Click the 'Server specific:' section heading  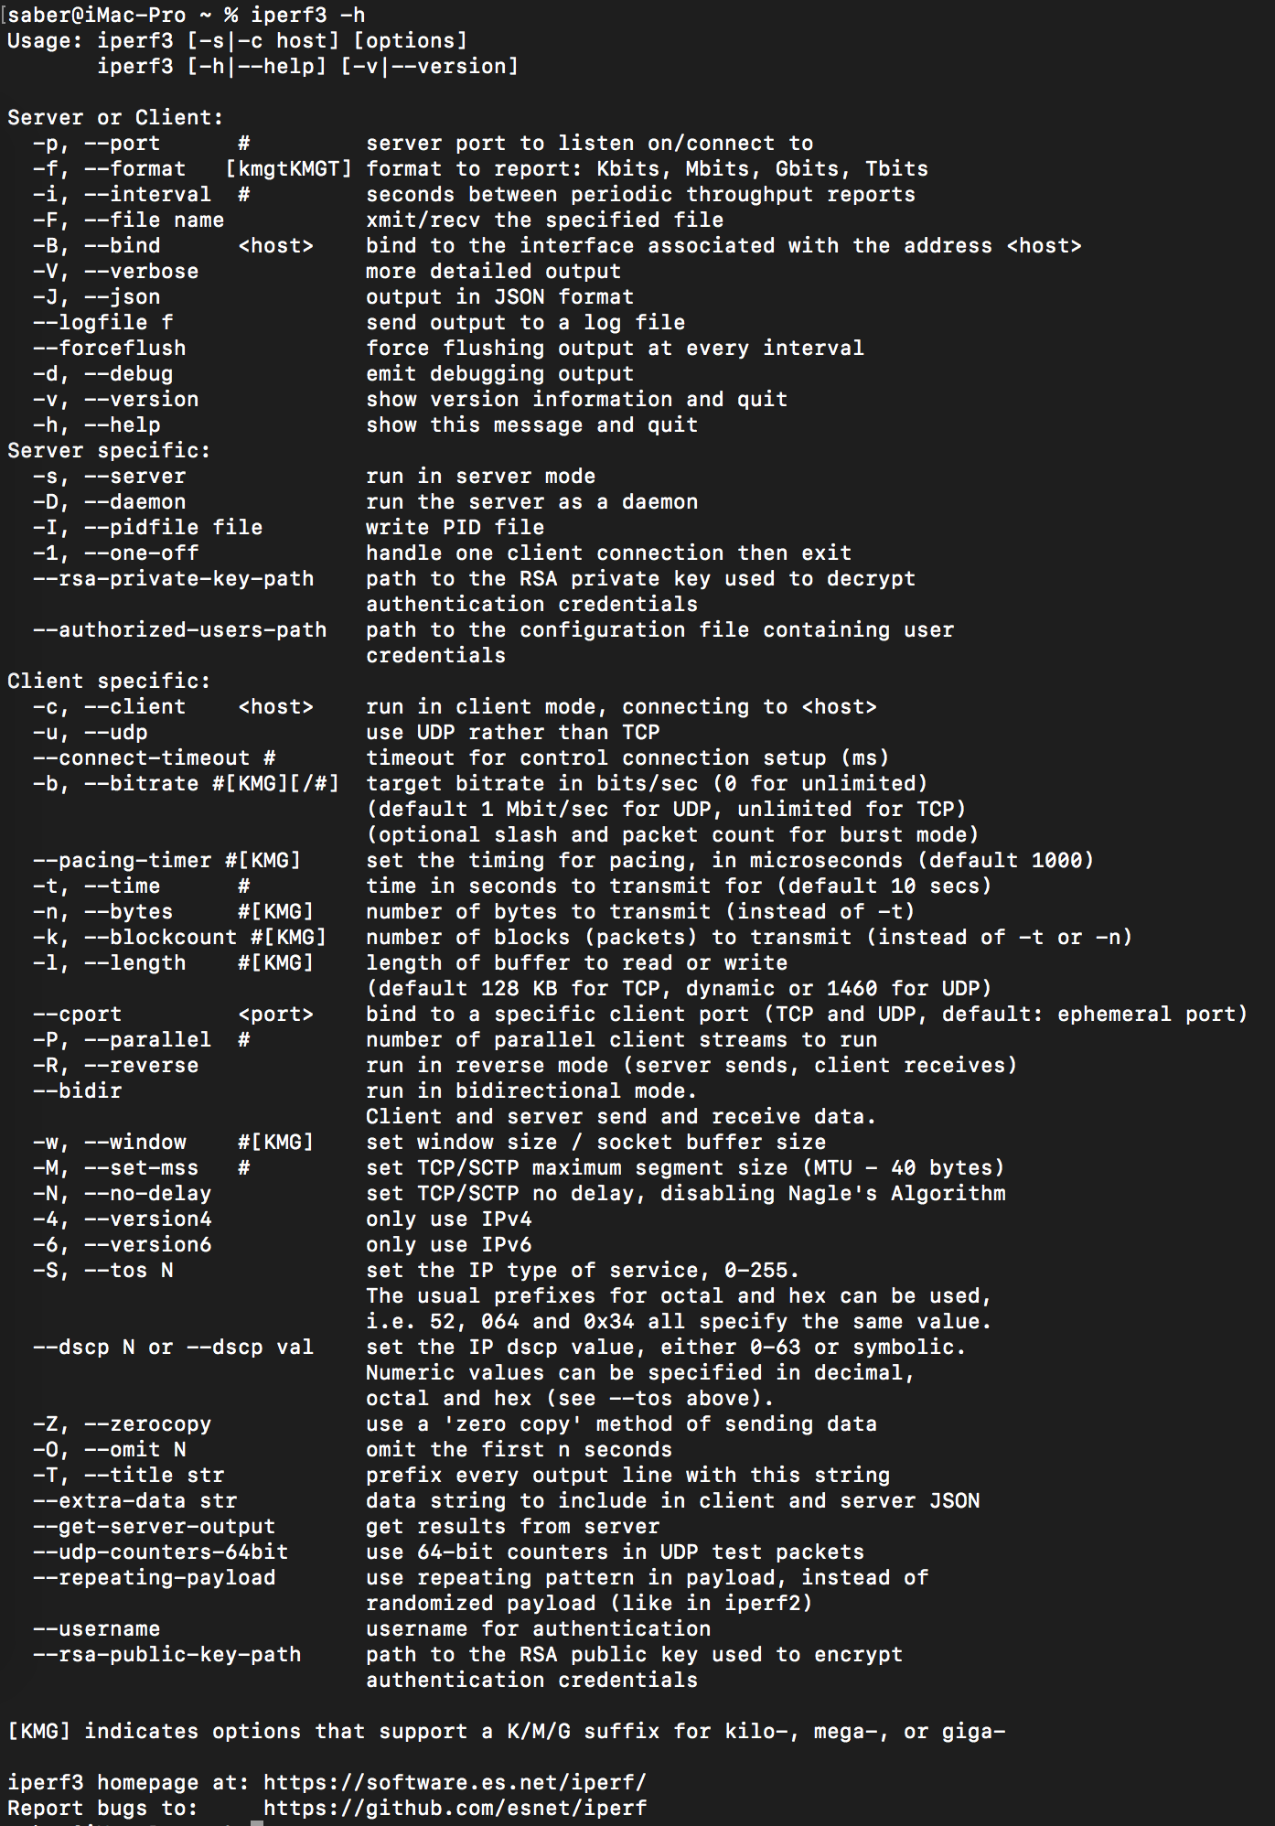[109, 450]
